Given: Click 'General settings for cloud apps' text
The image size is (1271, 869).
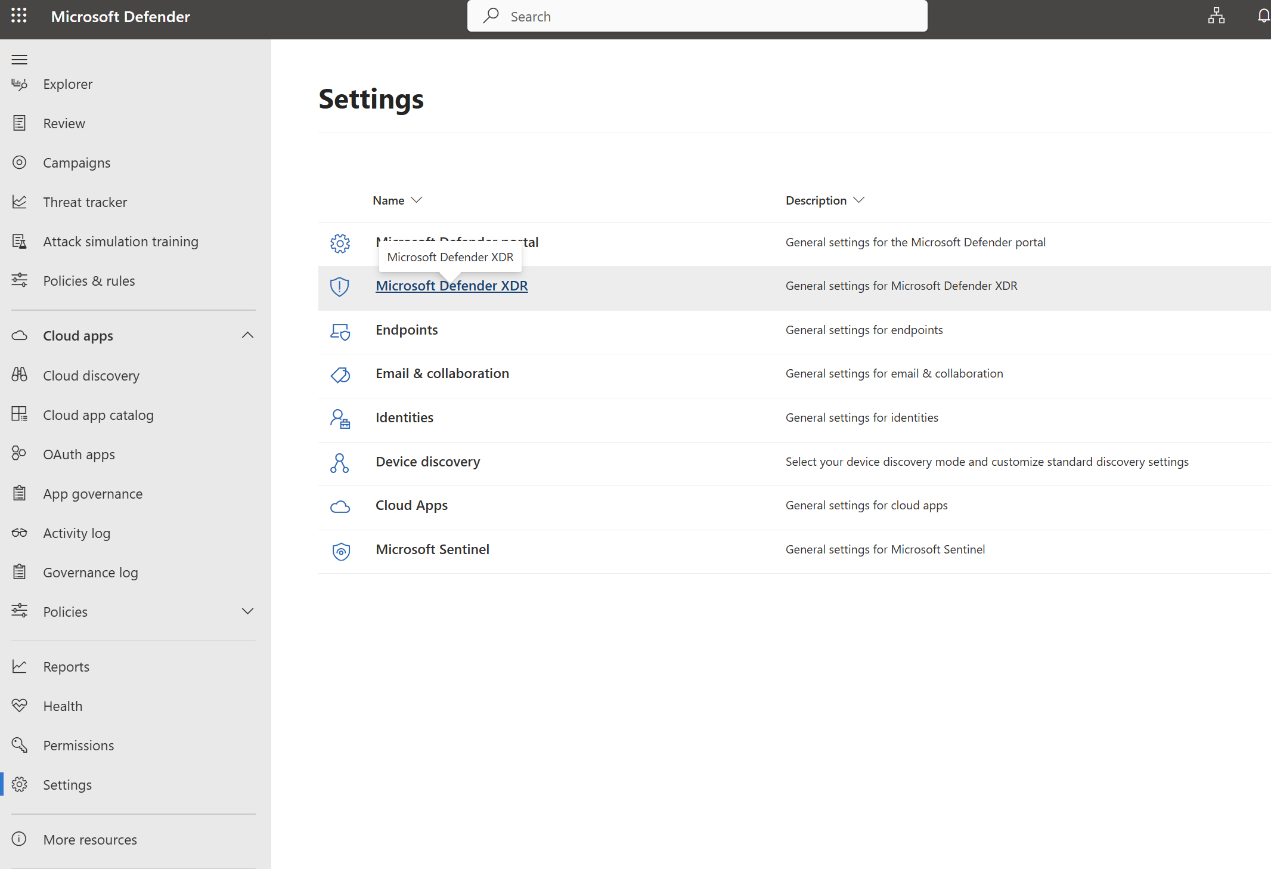Looking at the screenshot, I should (x=866, y=505).
